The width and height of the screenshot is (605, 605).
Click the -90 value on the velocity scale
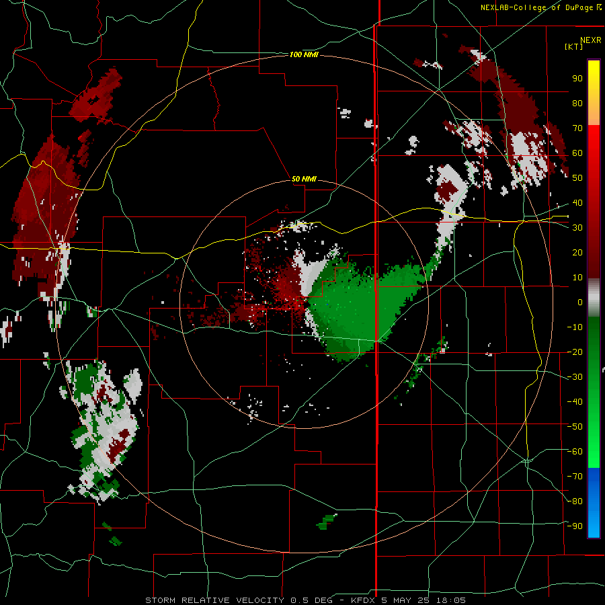click(x=575, y=526)
